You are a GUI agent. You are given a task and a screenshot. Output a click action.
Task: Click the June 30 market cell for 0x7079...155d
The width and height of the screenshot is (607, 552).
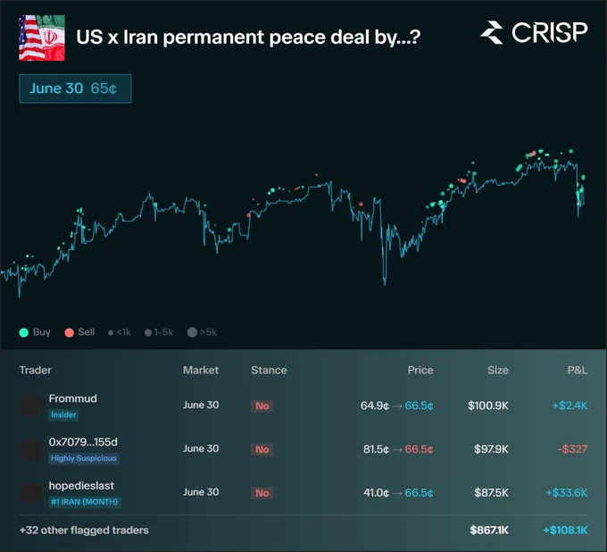coord(201,448)
